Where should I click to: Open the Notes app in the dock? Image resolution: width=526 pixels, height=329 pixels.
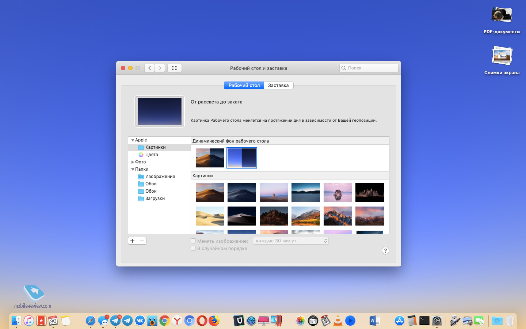(66, 321)
